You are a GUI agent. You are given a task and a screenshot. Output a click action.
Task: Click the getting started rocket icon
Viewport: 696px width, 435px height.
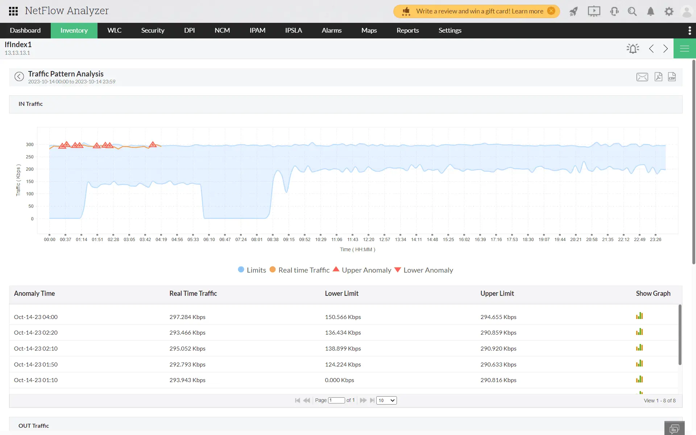click(x=573, y=11)
